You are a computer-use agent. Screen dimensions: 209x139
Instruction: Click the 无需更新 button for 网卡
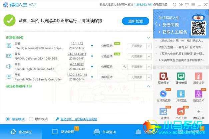(137, 77)
